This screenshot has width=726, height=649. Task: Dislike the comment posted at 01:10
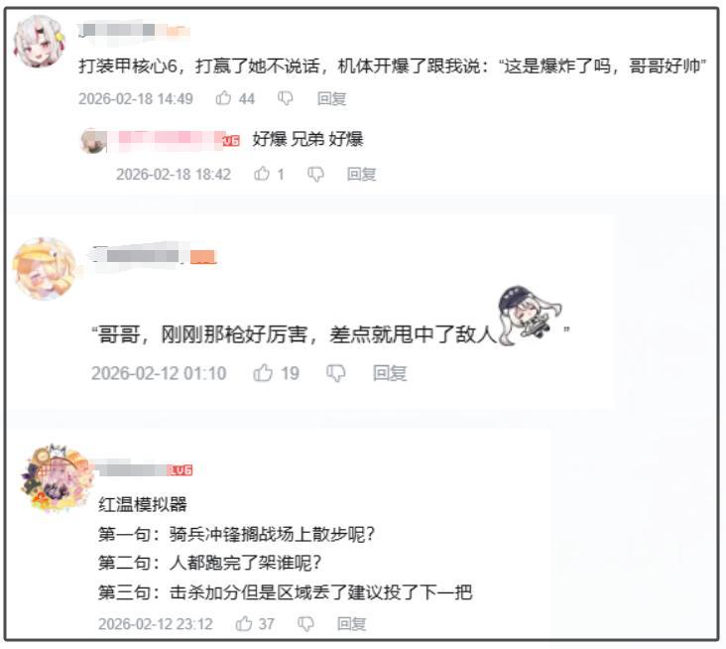pos(335,373)
